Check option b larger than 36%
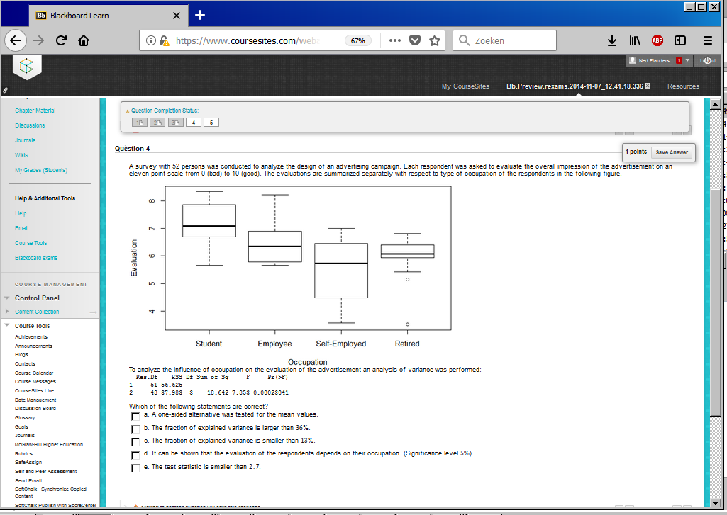Screen dimensions: 727x515 (135, 429)
